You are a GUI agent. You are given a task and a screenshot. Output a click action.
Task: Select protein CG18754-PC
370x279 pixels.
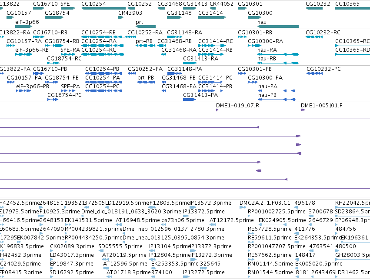[64, 95]
